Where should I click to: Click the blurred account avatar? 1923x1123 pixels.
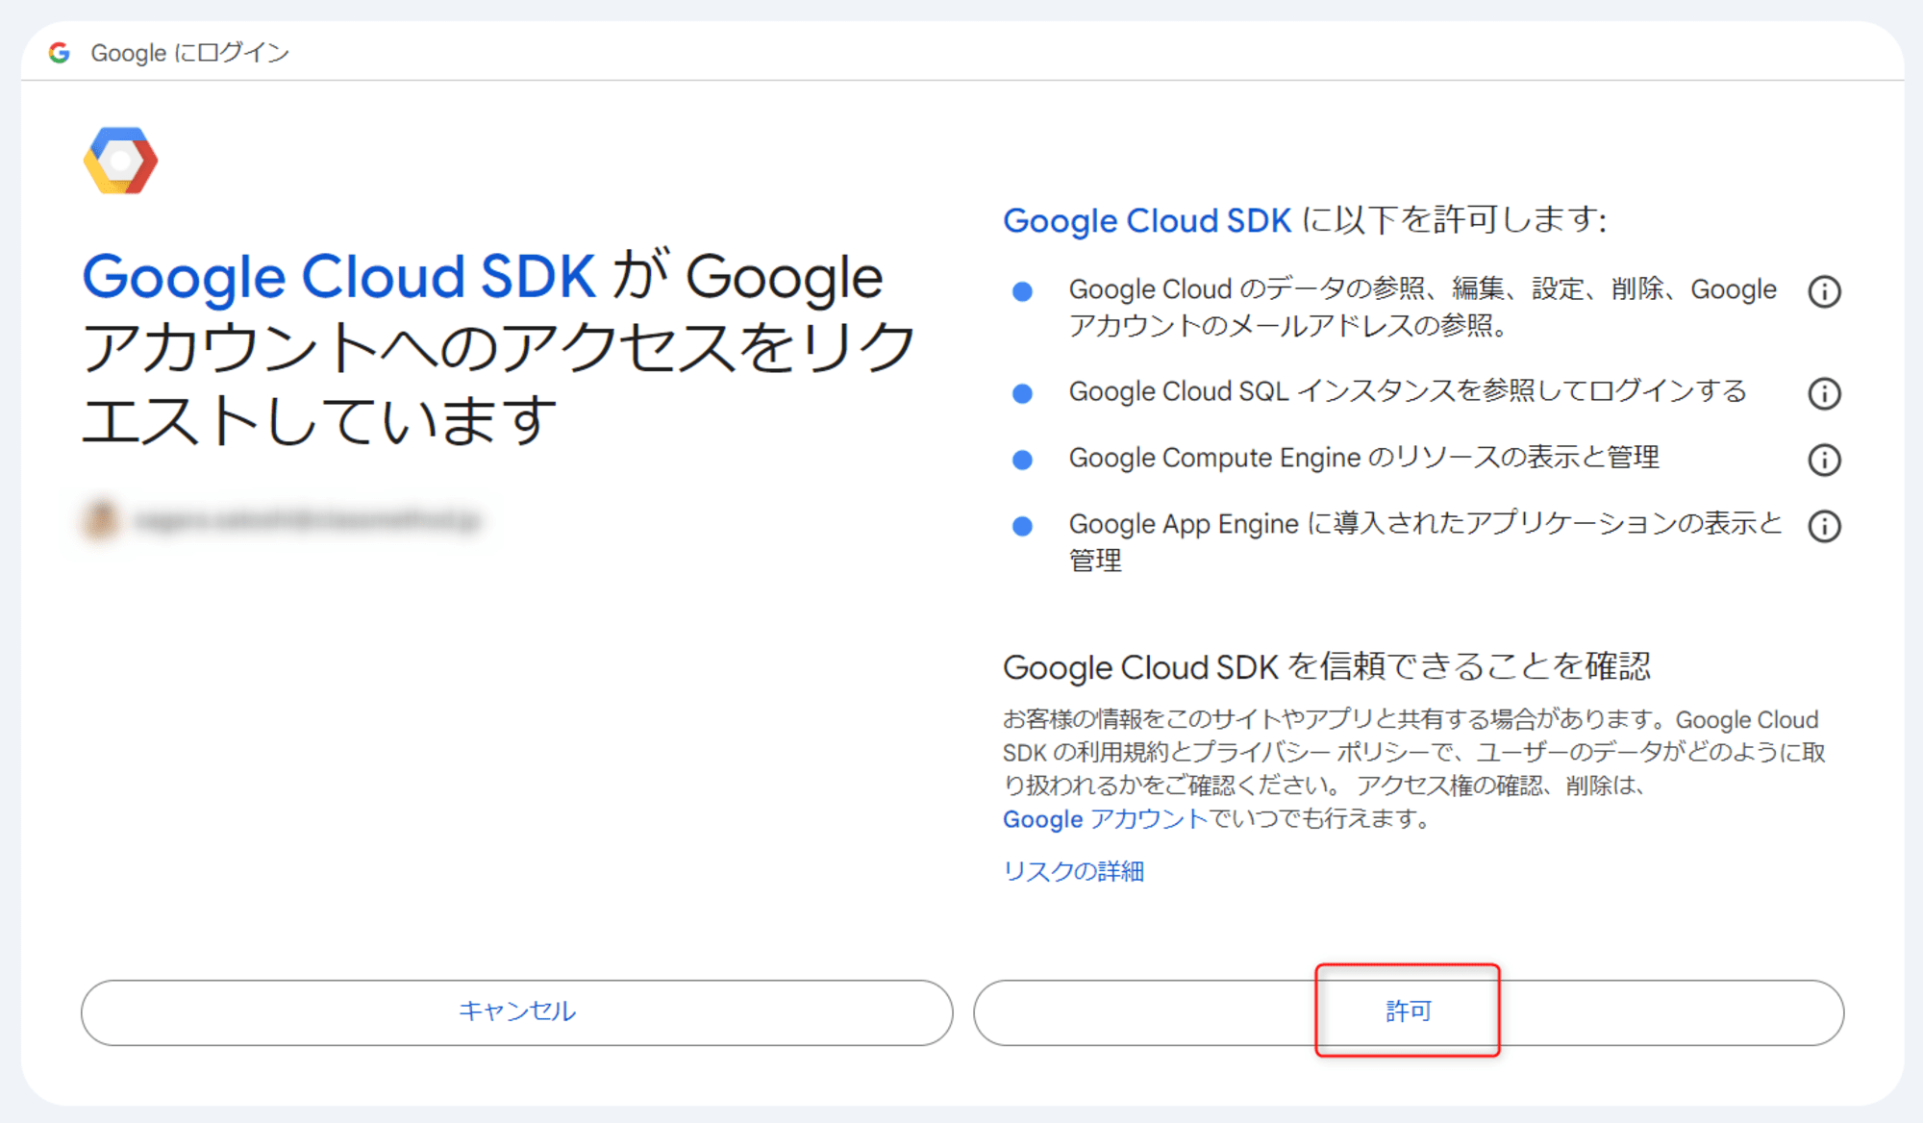(101, 520)
